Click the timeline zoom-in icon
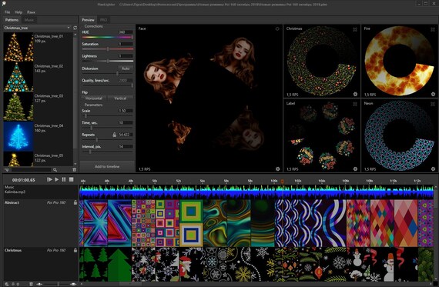This screenshot has height=287, width=439. click(x=73, y=284)
